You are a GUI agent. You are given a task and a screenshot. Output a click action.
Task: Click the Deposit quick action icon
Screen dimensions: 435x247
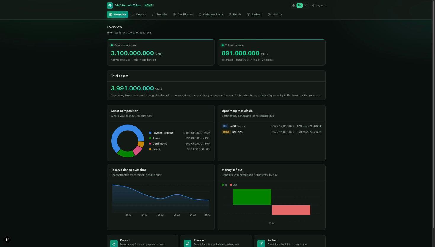(114, 243)
